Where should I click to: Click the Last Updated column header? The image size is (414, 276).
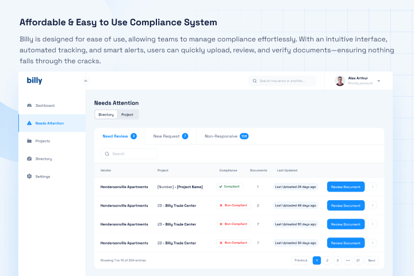(x=287, y=170)
